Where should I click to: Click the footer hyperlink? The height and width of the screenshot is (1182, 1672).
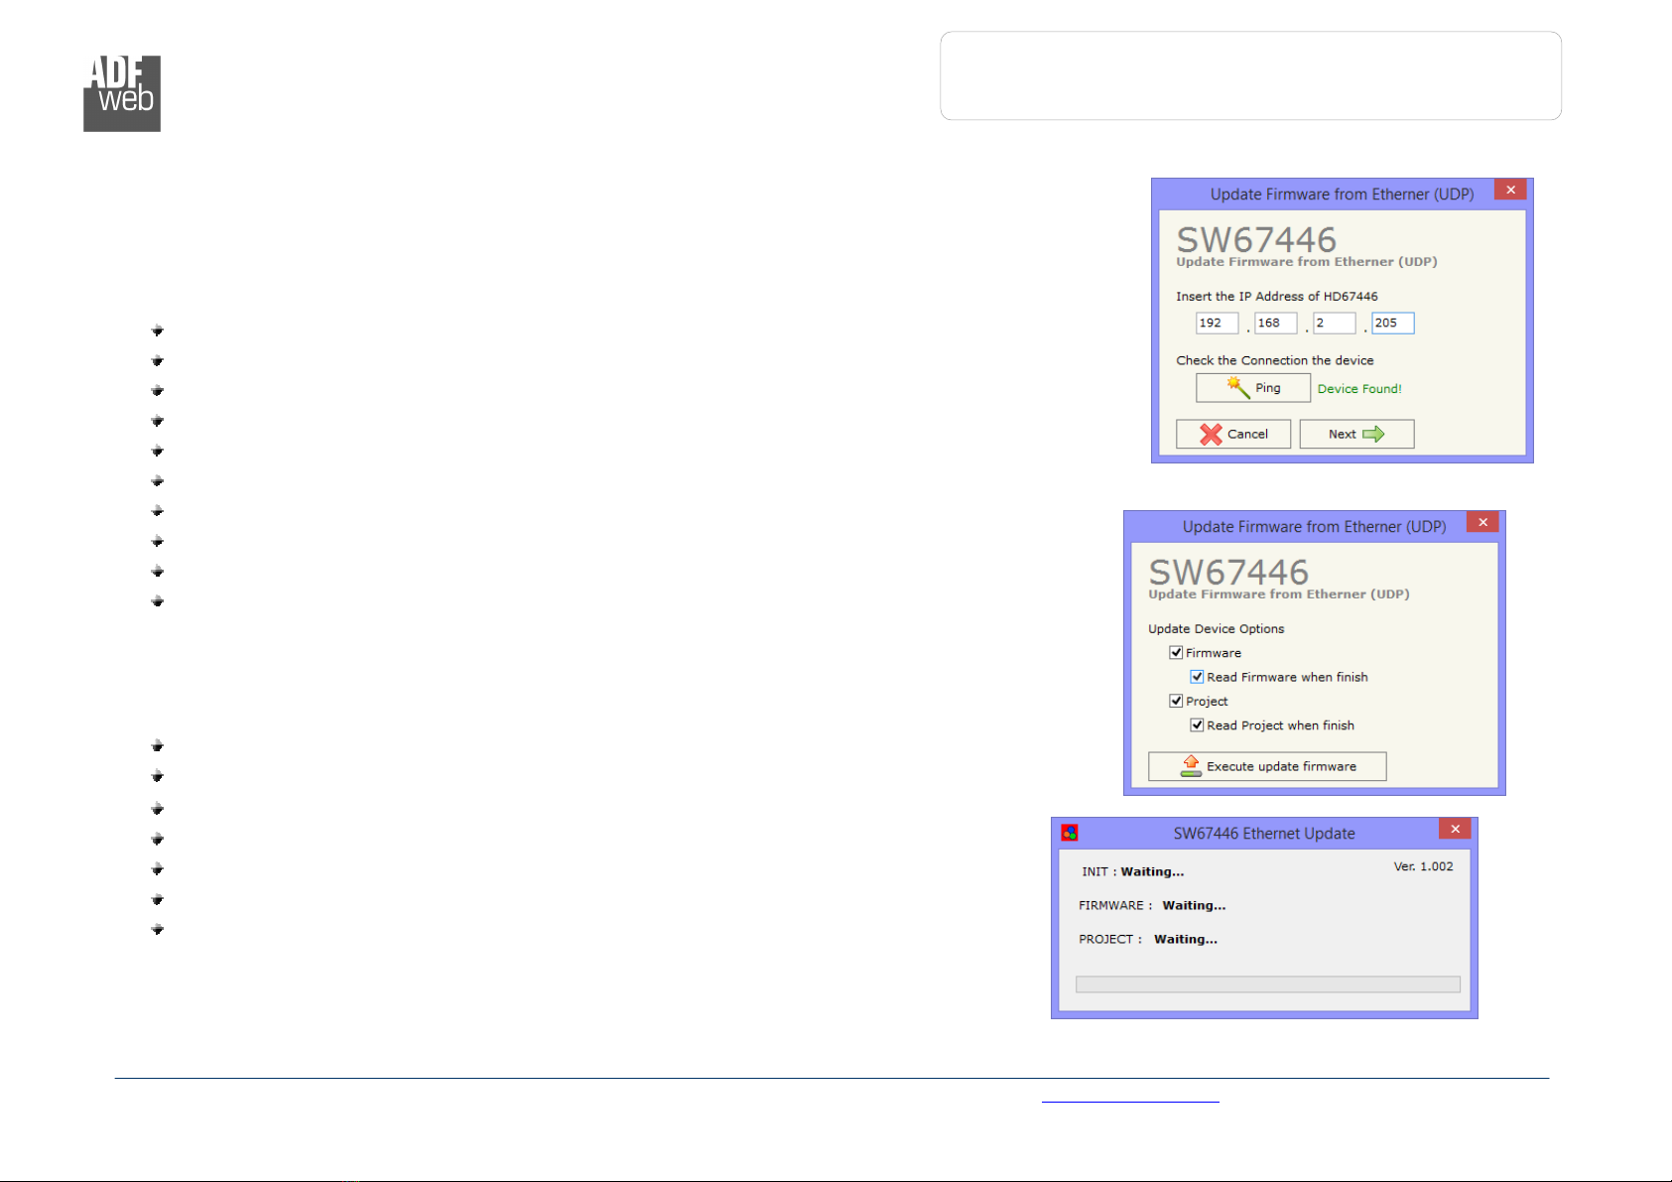click(1130, 1098)
